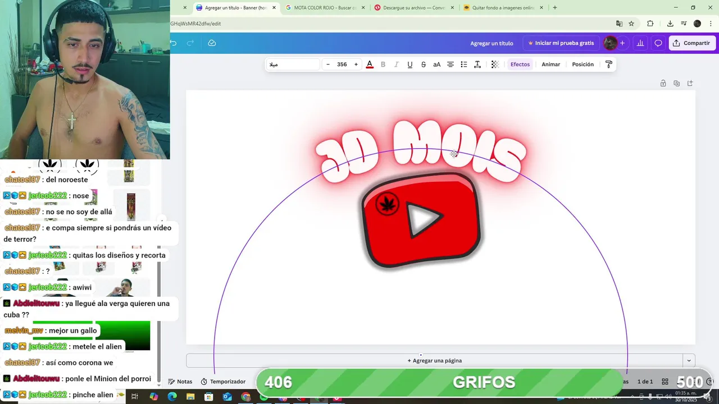Bookmark this page with the star
The width and height of the screenshot is (719, 404).
[631, 24]
